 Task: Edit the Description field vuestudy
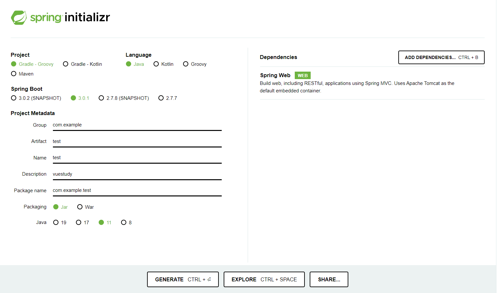click(x=137, y=174)
